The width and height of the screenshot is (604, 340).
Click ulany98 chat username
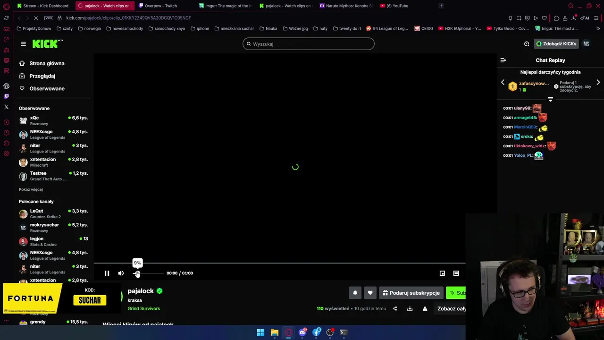click(x=522, y=108)
